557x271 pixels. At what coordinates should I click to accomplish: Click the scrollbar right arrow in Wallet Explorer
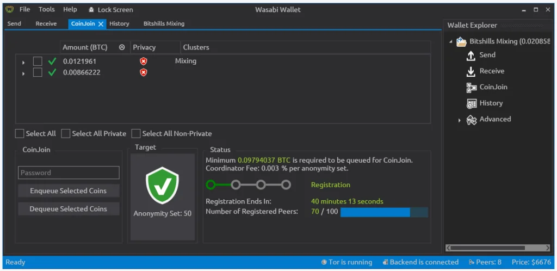click(x=547, y=248)
